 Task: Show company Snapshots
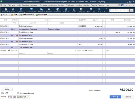[58, 10]
